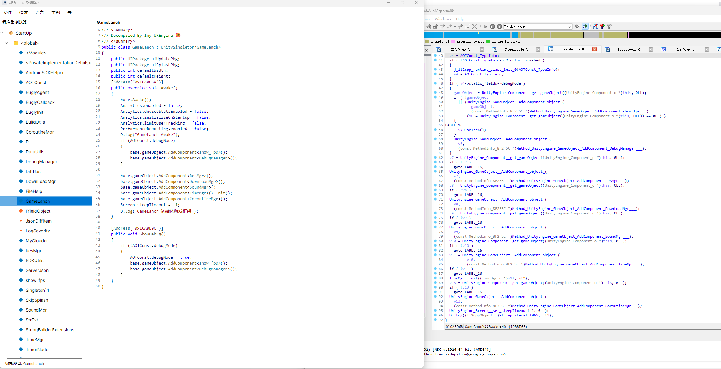Click the red add breakpoint icon
This screenshot has height=369, width=721.
[x=603, y=27]
